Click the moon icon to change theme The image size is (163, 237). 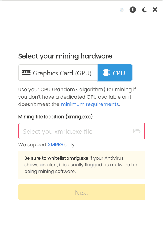(x=144, y=9)
